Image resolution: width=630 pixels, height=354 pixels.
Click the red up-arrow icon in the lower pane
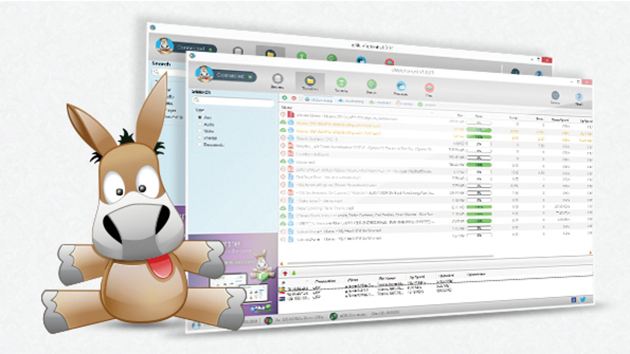click(285, 273)
